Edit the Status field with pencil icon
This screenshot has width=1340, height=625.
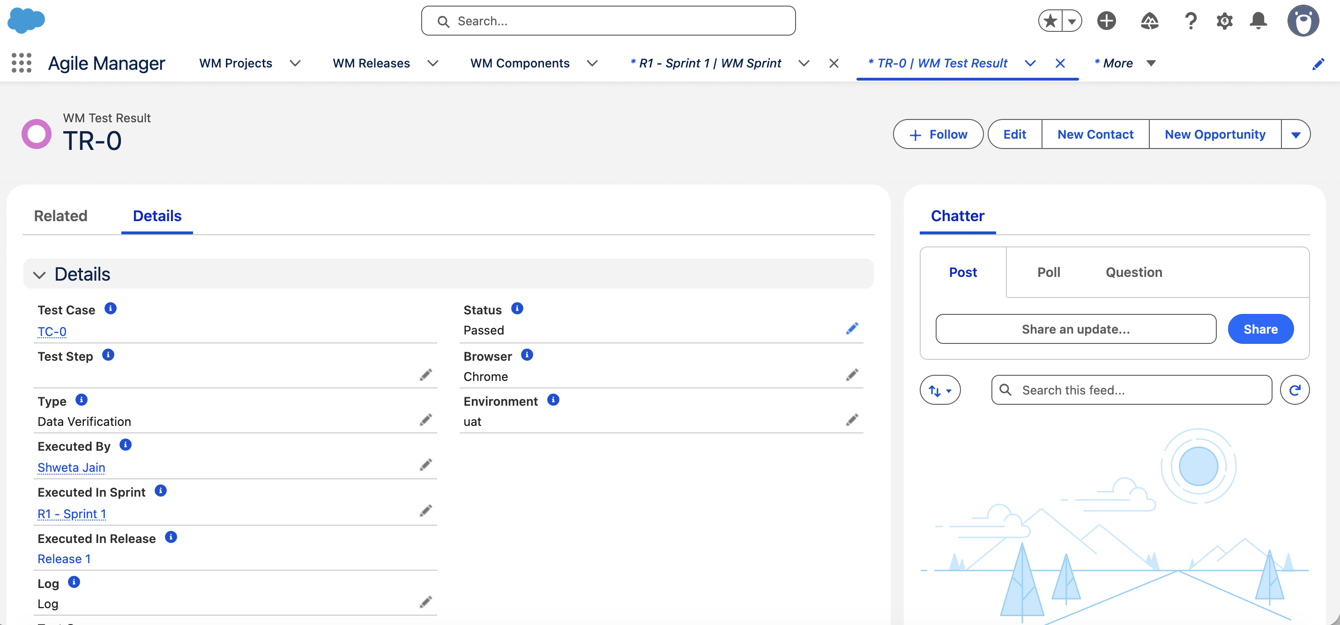851,328
